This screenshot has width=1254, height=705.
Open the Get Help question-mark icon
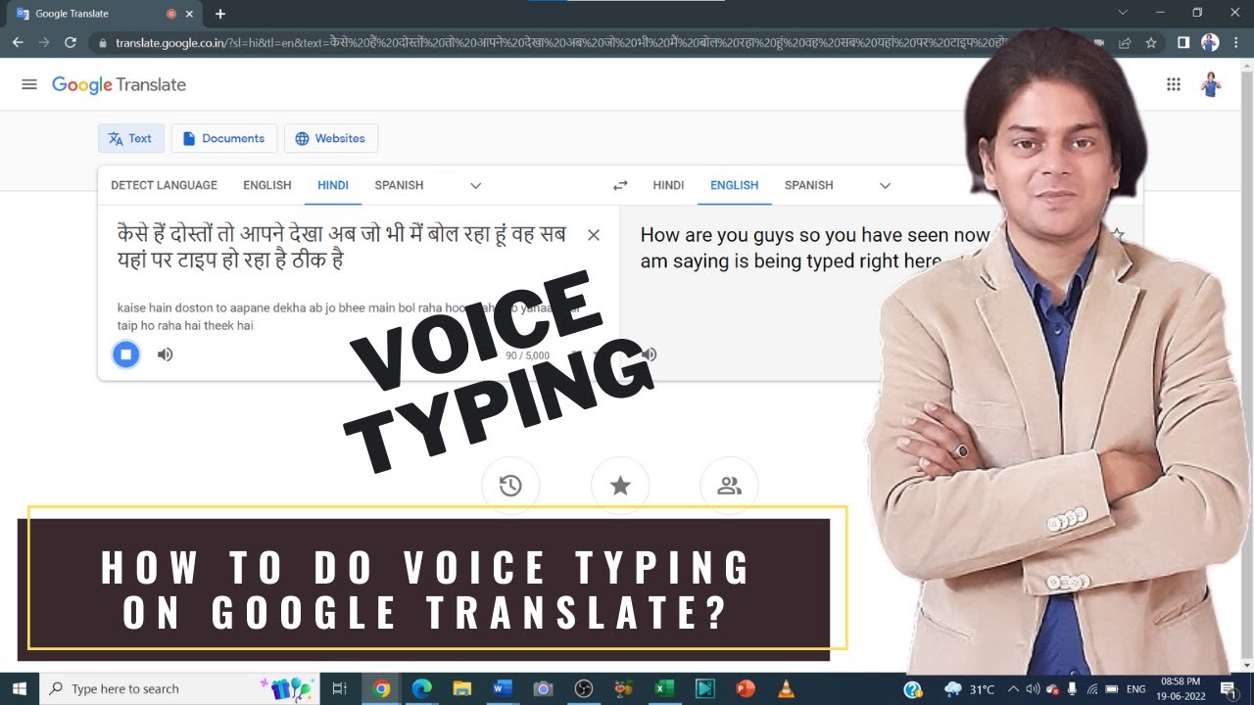coord(913,689)
